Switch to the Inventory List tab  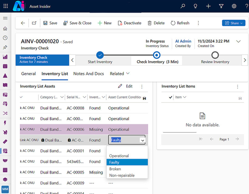pyautogui.click(x=55, y=74)
